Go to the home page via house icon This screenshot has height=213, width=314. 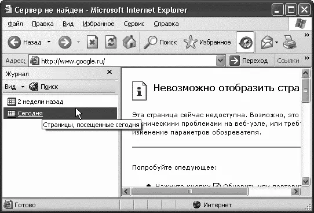(x=129, y=42)
